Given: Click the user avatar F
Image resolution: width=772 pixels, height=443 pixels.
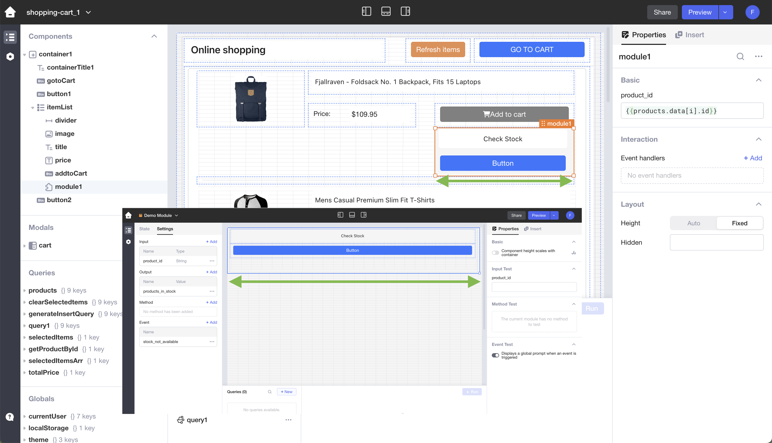Looking at the screenshot, I should pos(752,12).
